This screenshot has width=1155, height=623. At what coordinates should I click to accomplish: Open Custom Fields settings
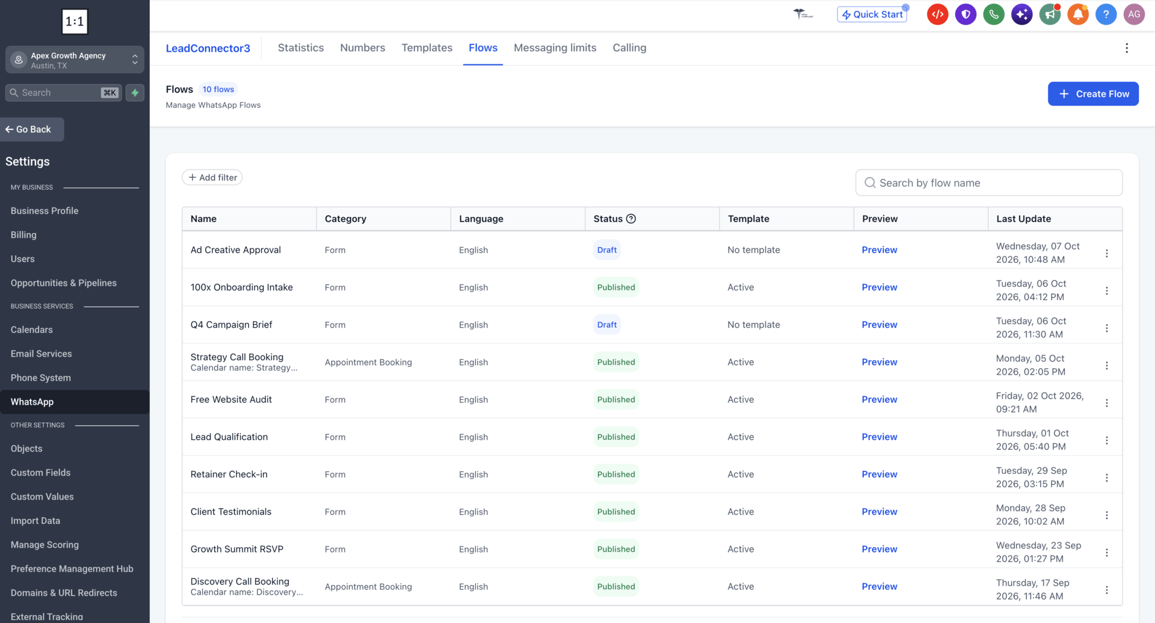point(40,473)
